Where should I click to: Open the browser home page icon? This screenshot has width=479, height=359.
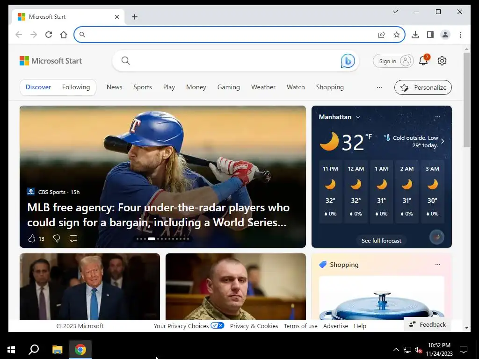point(64,35)
